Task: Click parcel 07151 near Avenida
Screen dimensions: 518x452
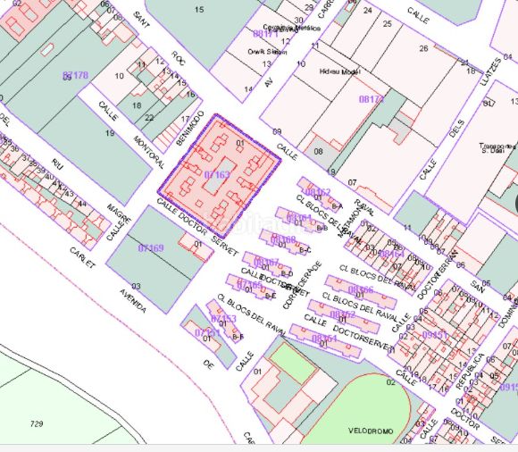Action: click(209, 337)
